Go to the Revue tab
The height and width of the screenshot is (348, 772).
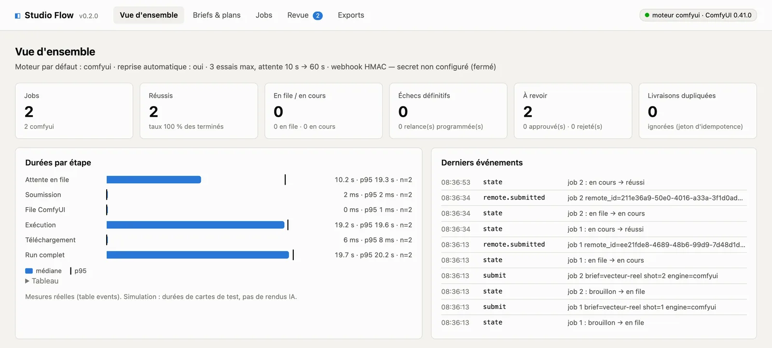tap(304, 15)
